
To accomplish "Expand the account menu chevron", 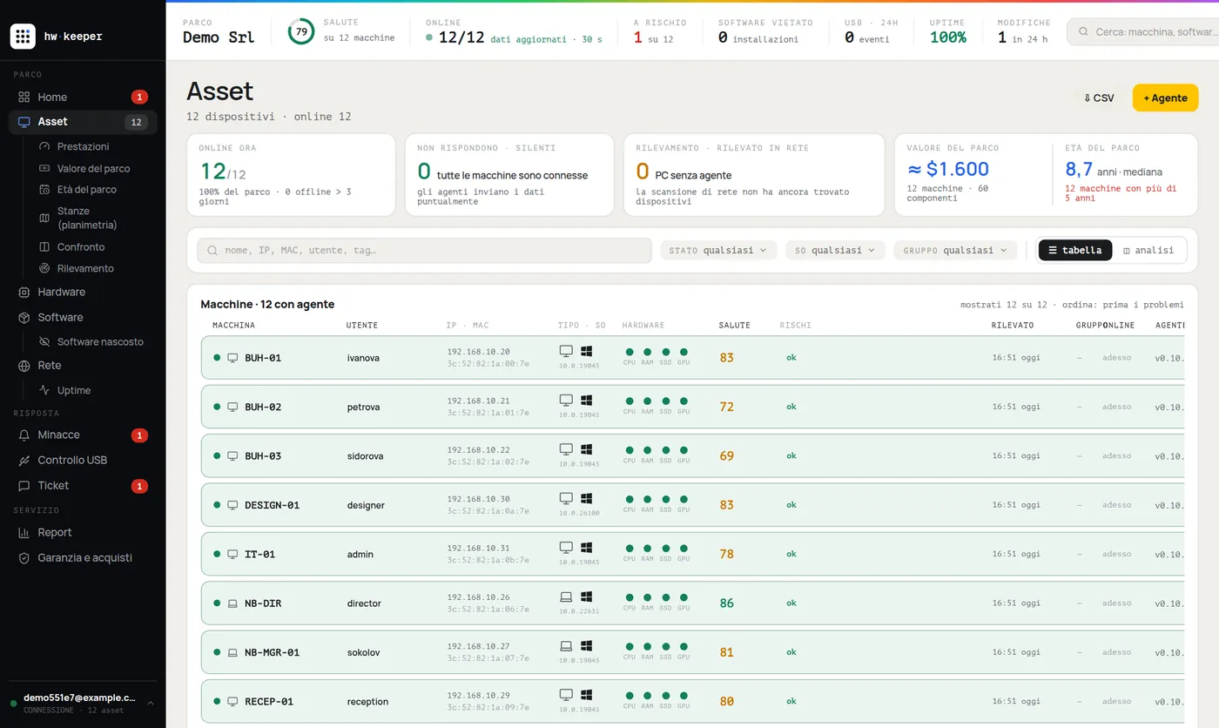I will (150, 703).
